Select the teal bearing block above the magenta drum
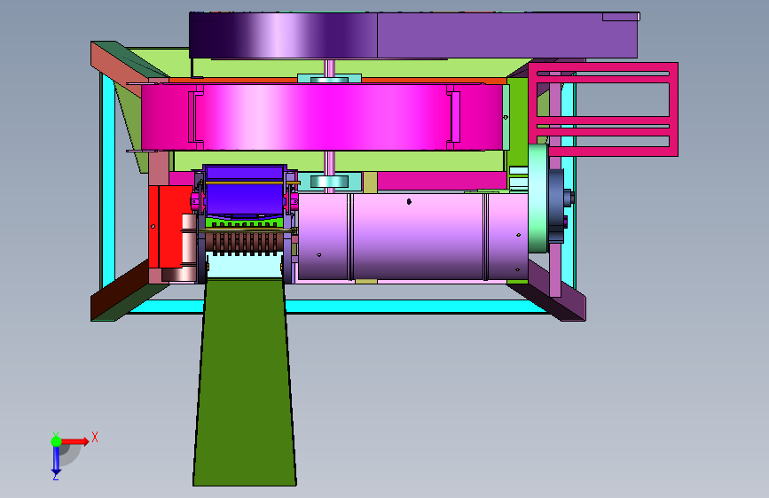The width and height of the screenshot is (769, 498). point(329,79)
